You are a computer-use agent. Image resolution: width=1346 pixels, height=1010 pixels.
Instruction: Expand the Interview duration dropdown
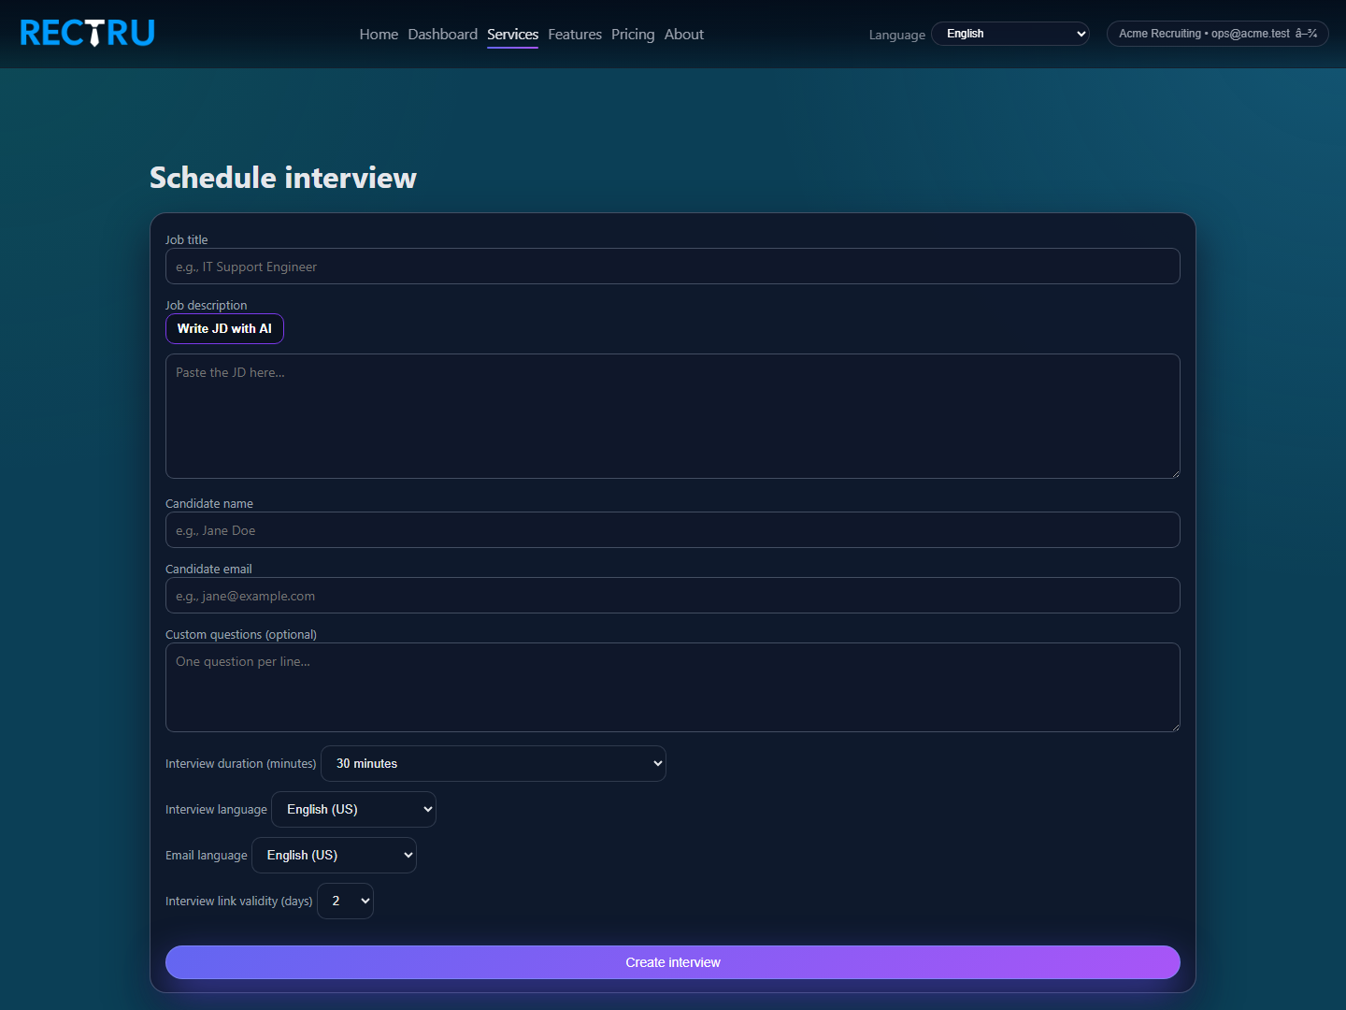pyautogui.click(x=494, y=763)
